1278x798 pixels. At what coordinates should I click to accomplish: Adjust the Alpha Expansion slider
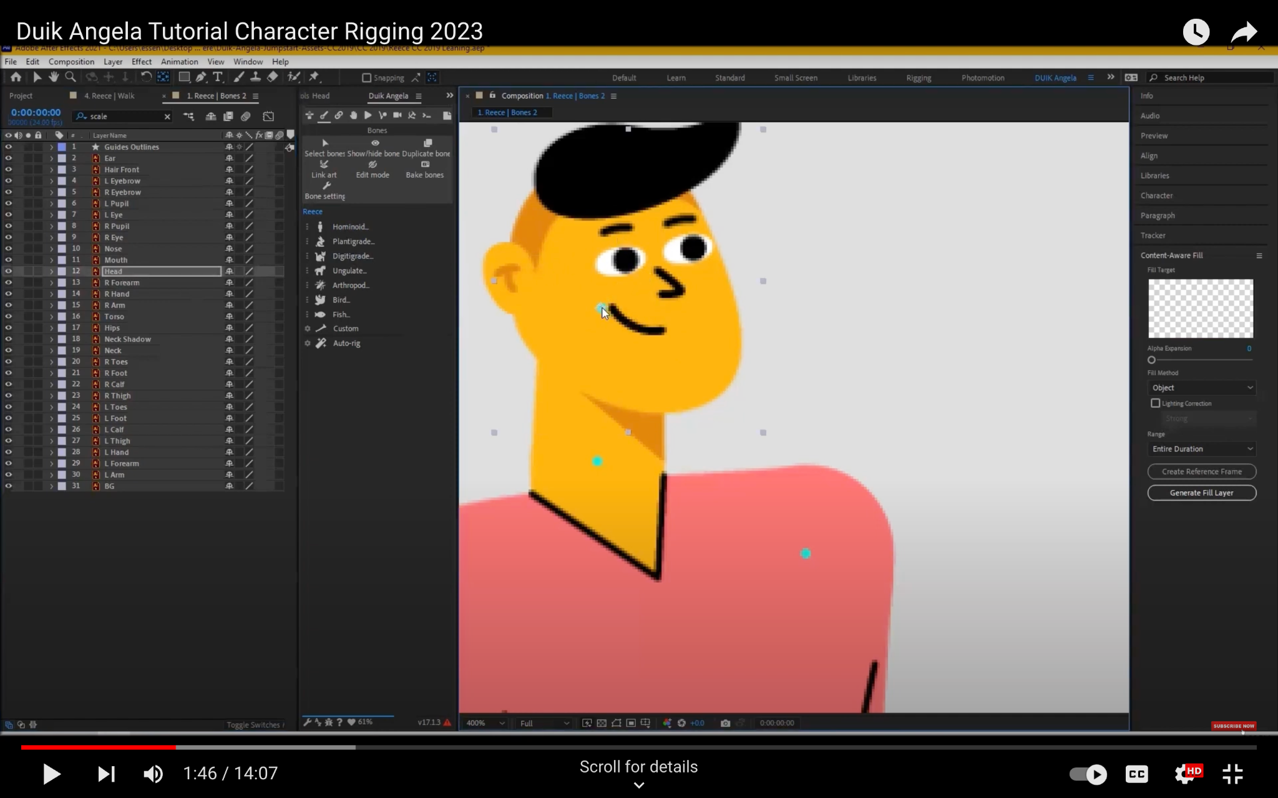pos(1151,360)
